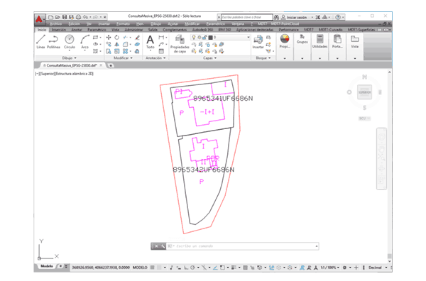426x281 pixels.
Task: Activate the Arco tool
Action: [x=84, y=42]
